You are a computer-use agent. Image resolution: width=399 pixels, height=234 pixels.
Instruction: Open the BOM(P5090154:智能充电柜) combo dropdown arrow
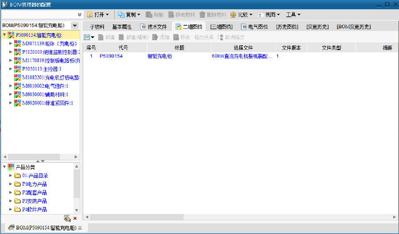75,25
